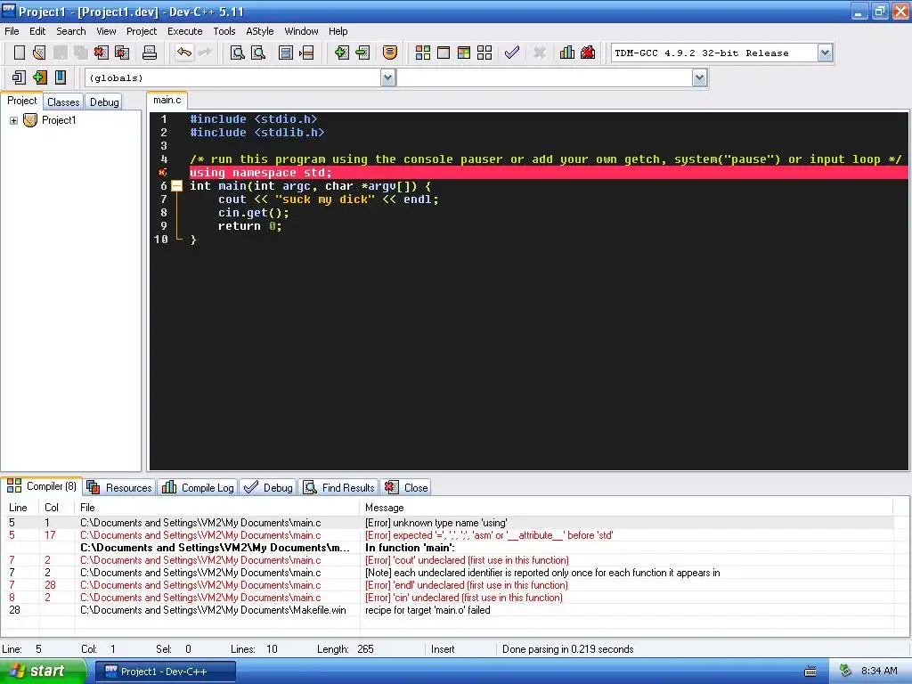Switch to the Find Results tab
912x684 pixels.
click(339, 488)
